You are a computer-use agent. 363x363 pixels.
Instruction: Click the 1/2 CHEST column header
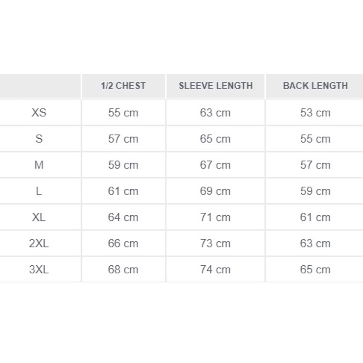pos(123,86)
